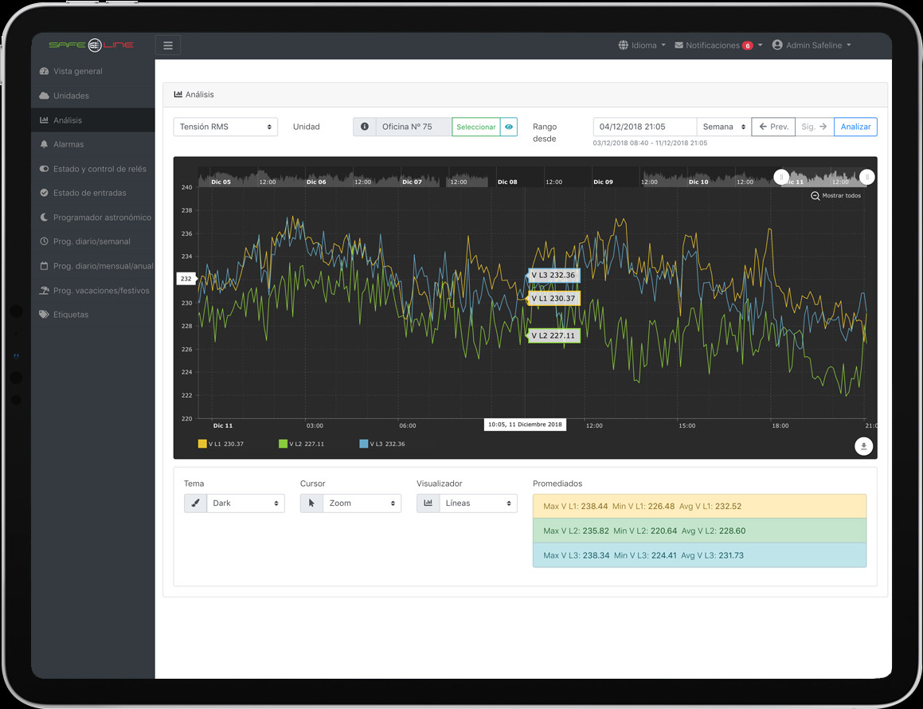Click the moon icon of Programador astronómico
The height and width of the screenshot is (709, 923).
tap(44, 217)
